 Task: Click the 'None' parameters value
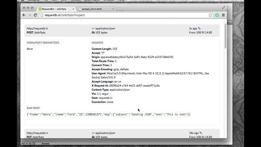[30, 49]
